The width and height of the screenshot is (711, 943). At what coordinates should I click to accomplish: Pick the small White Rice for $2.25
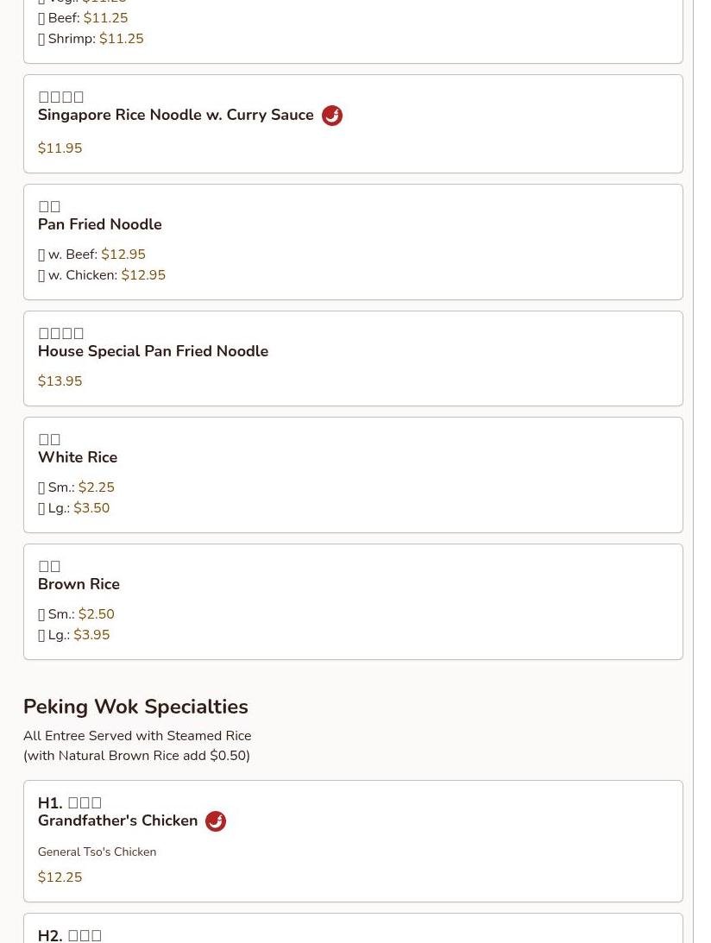point(76,487)
